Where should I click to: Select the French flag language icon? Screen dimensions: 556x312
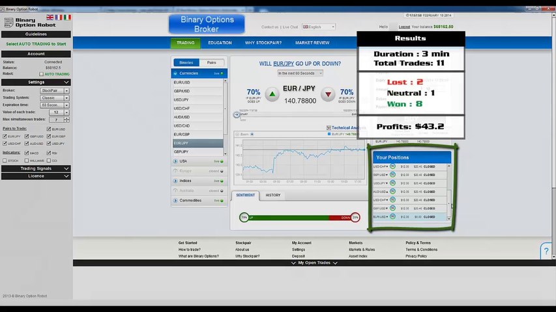[x=59, y=17]
